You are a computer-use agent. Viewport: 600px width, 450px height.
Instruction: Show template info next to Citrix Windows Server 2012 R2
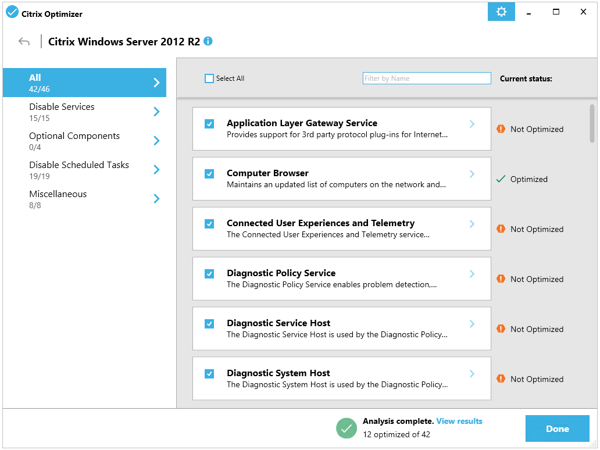pos(208,41)
